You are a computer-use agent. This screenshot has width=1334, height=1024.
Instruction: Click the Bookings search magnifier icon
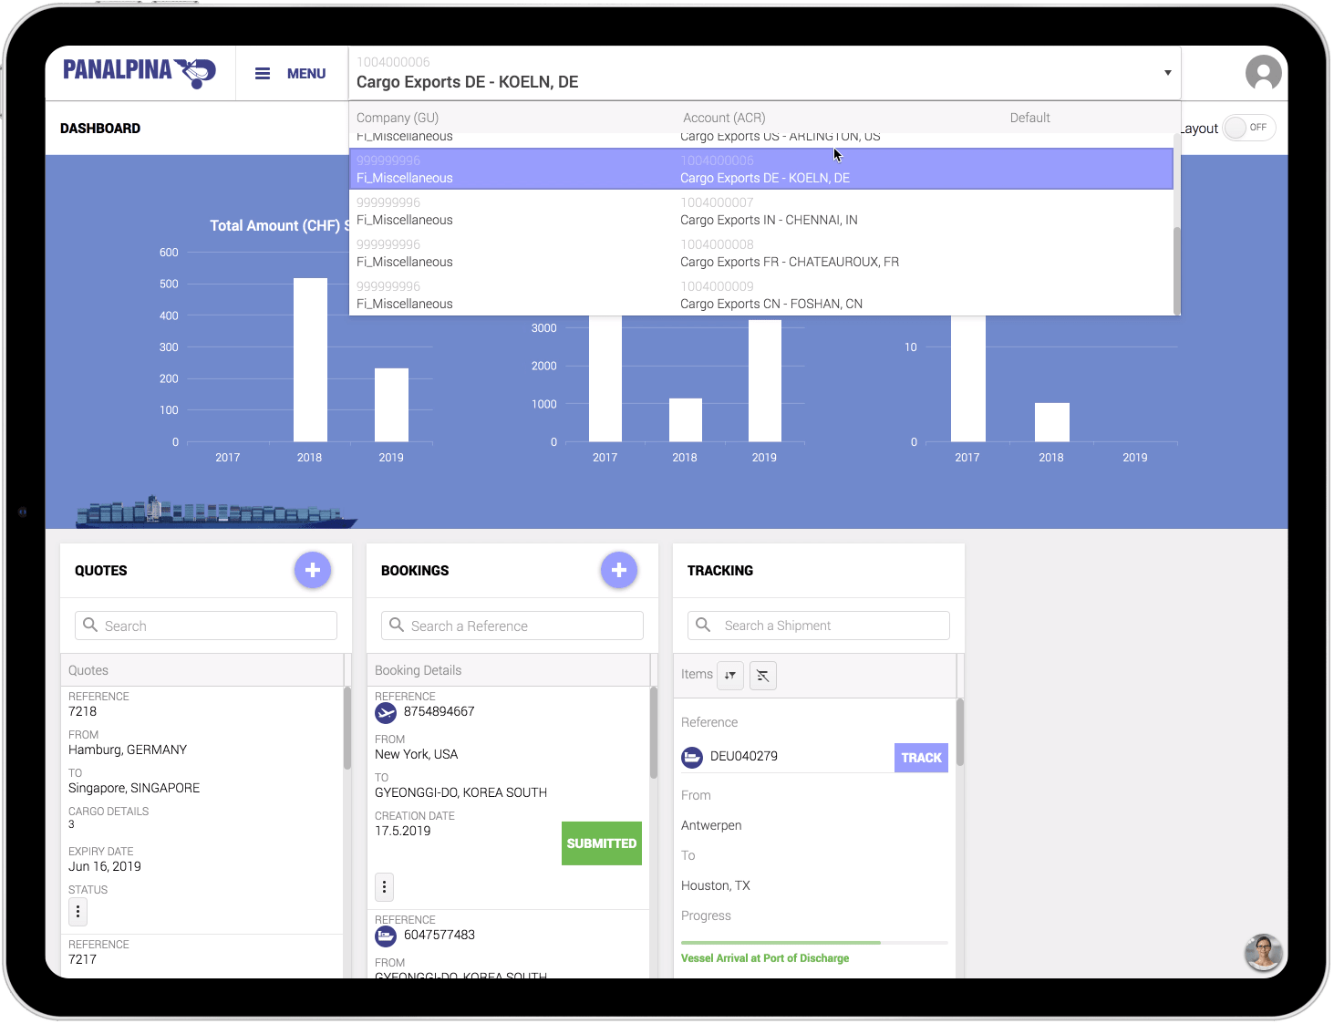[x=397, y=625]
